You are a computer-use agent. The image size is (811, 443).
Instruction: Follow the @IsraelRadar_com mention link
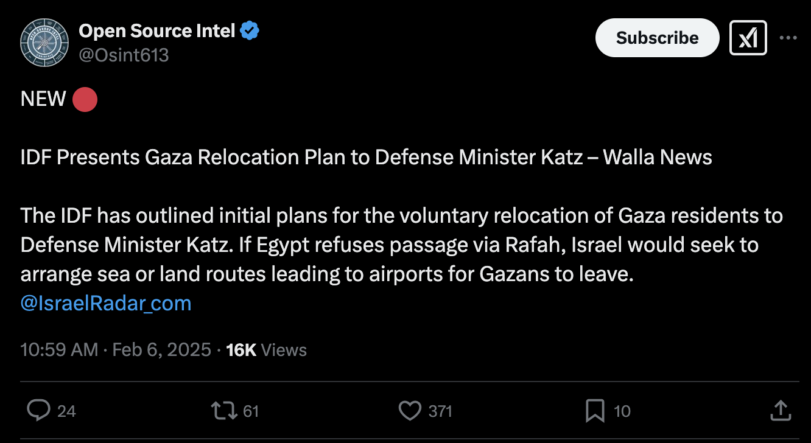(106, 303)
